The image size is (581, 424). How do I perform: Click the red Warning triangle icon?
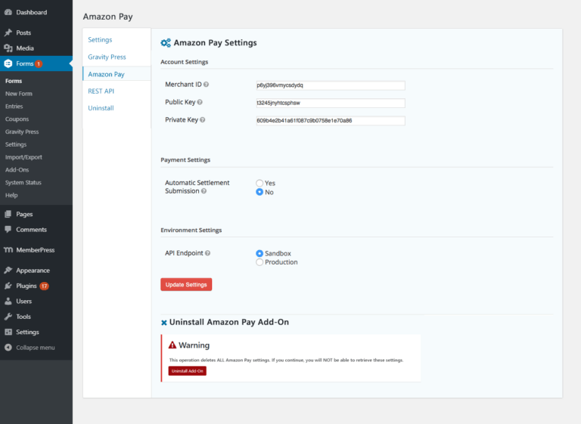(172, 345)
